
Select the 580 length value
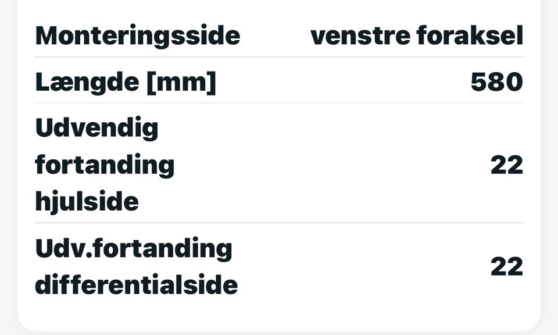tap(496, 83)
